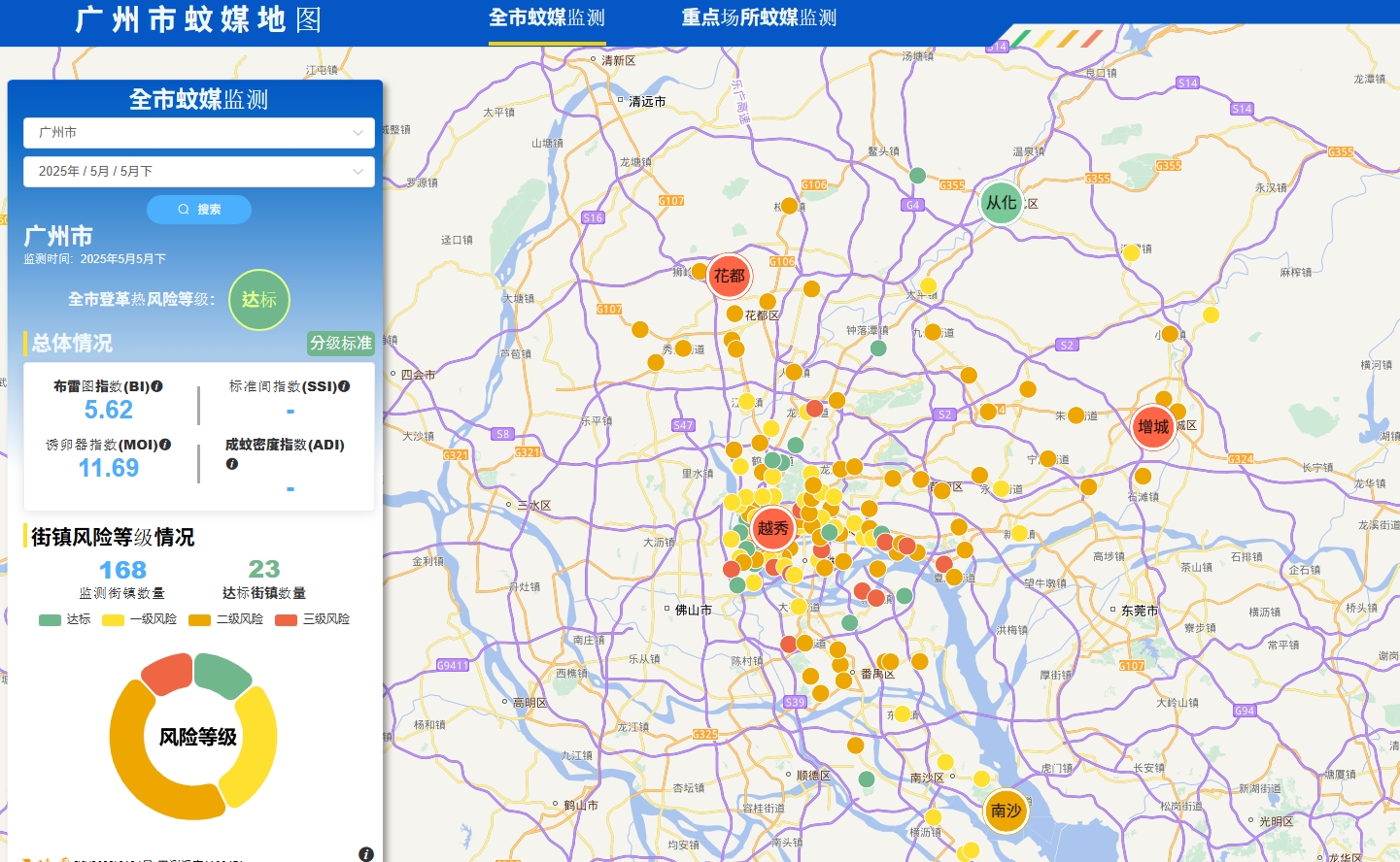
Task: Click the 南沙 district marker
Action: click(1006, 811)
